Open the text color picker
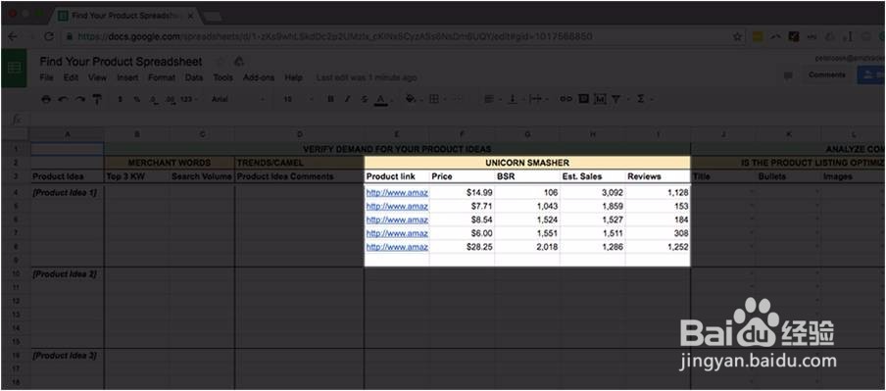 (381, 99)
